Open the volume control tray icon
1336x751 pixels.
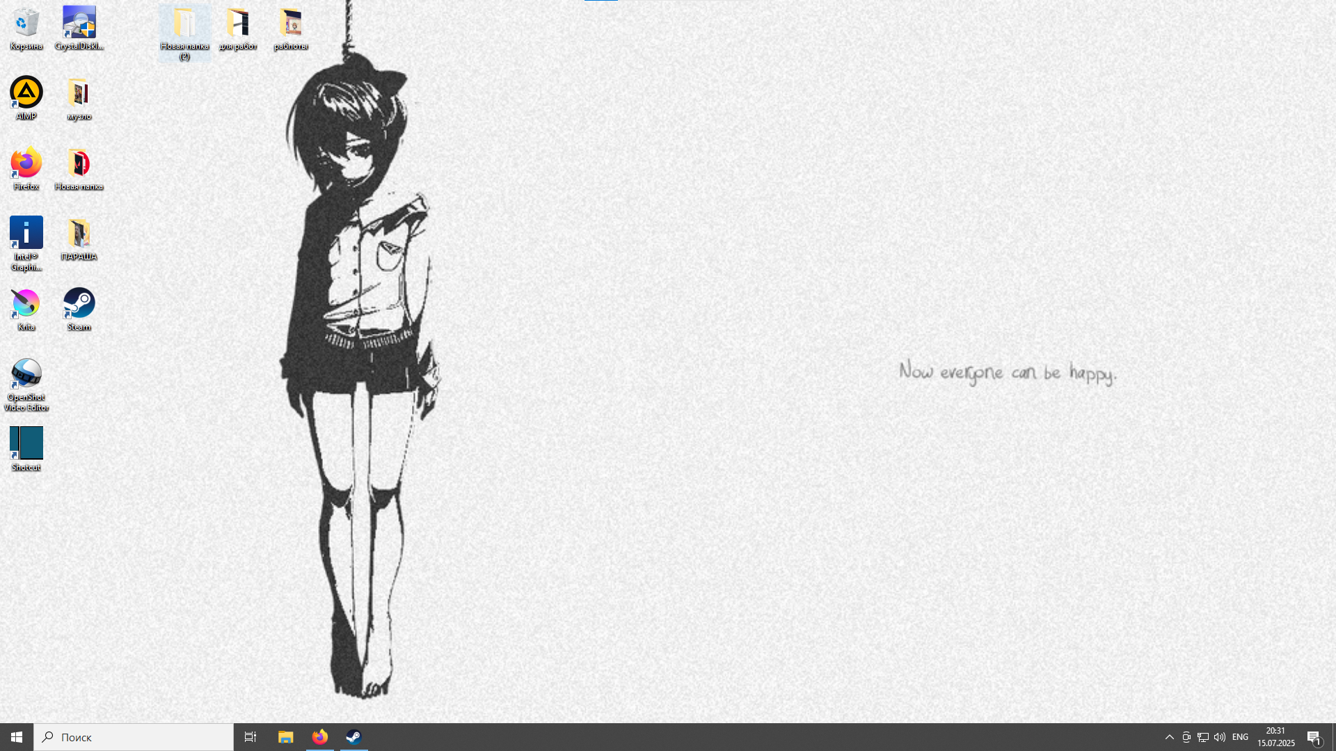click(x=1220, y=737)
